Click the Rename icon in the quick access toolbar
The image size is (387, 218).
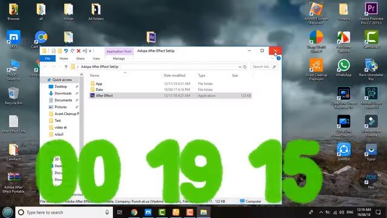[x=85, y=51]
